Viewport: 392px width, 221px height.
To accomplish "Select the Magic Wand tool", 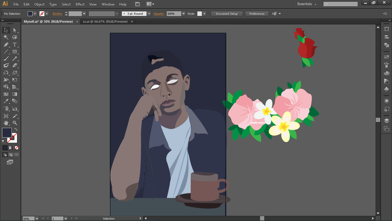I will (x=6, y=37).
